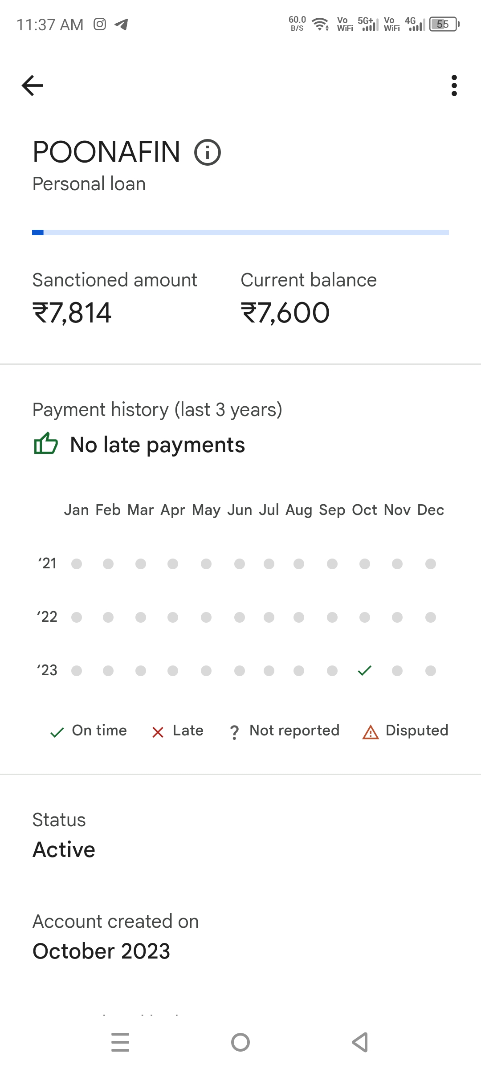Tap the red Late cross legend icon

click(158, 732)
